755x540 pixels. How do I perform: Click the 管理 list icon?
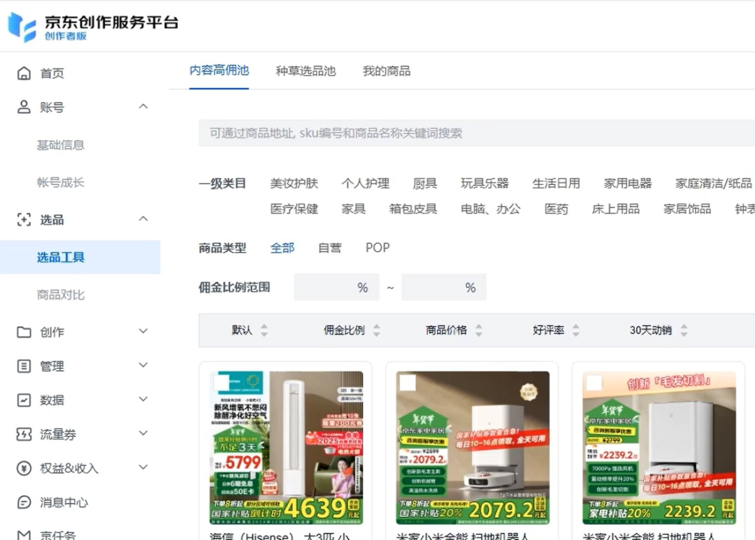coord(24,366)
